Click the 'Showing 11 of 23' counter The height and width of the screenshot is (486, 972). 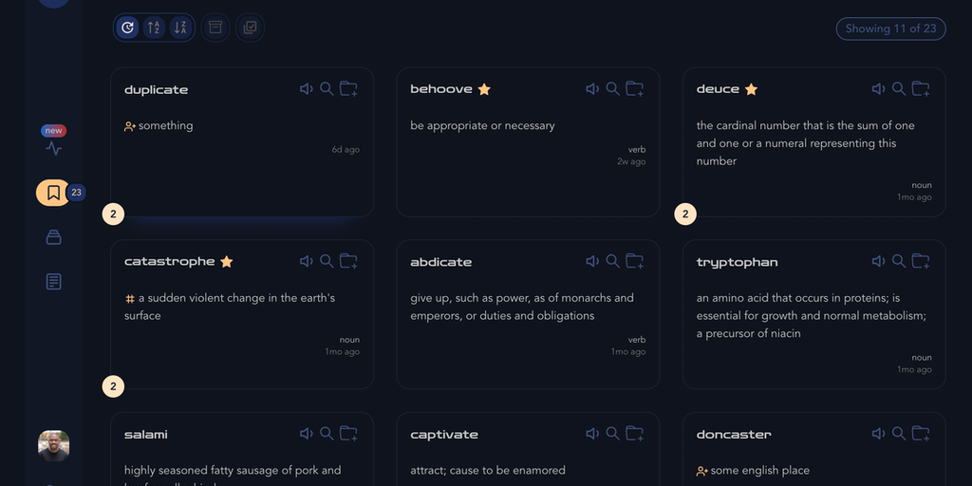pos(891,28)
